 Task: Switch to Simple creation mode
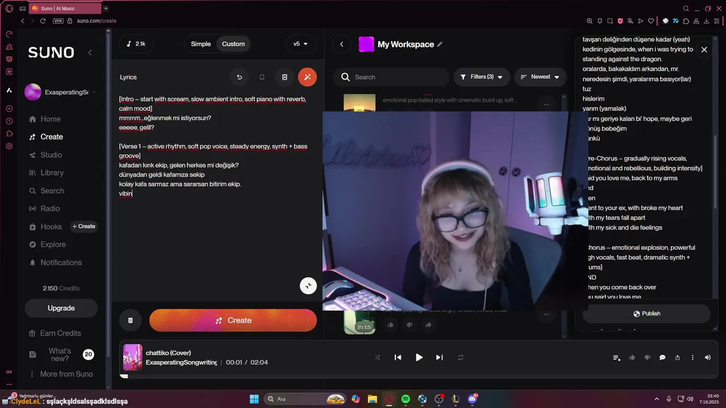pyautogui.click(x=201, y=44)
